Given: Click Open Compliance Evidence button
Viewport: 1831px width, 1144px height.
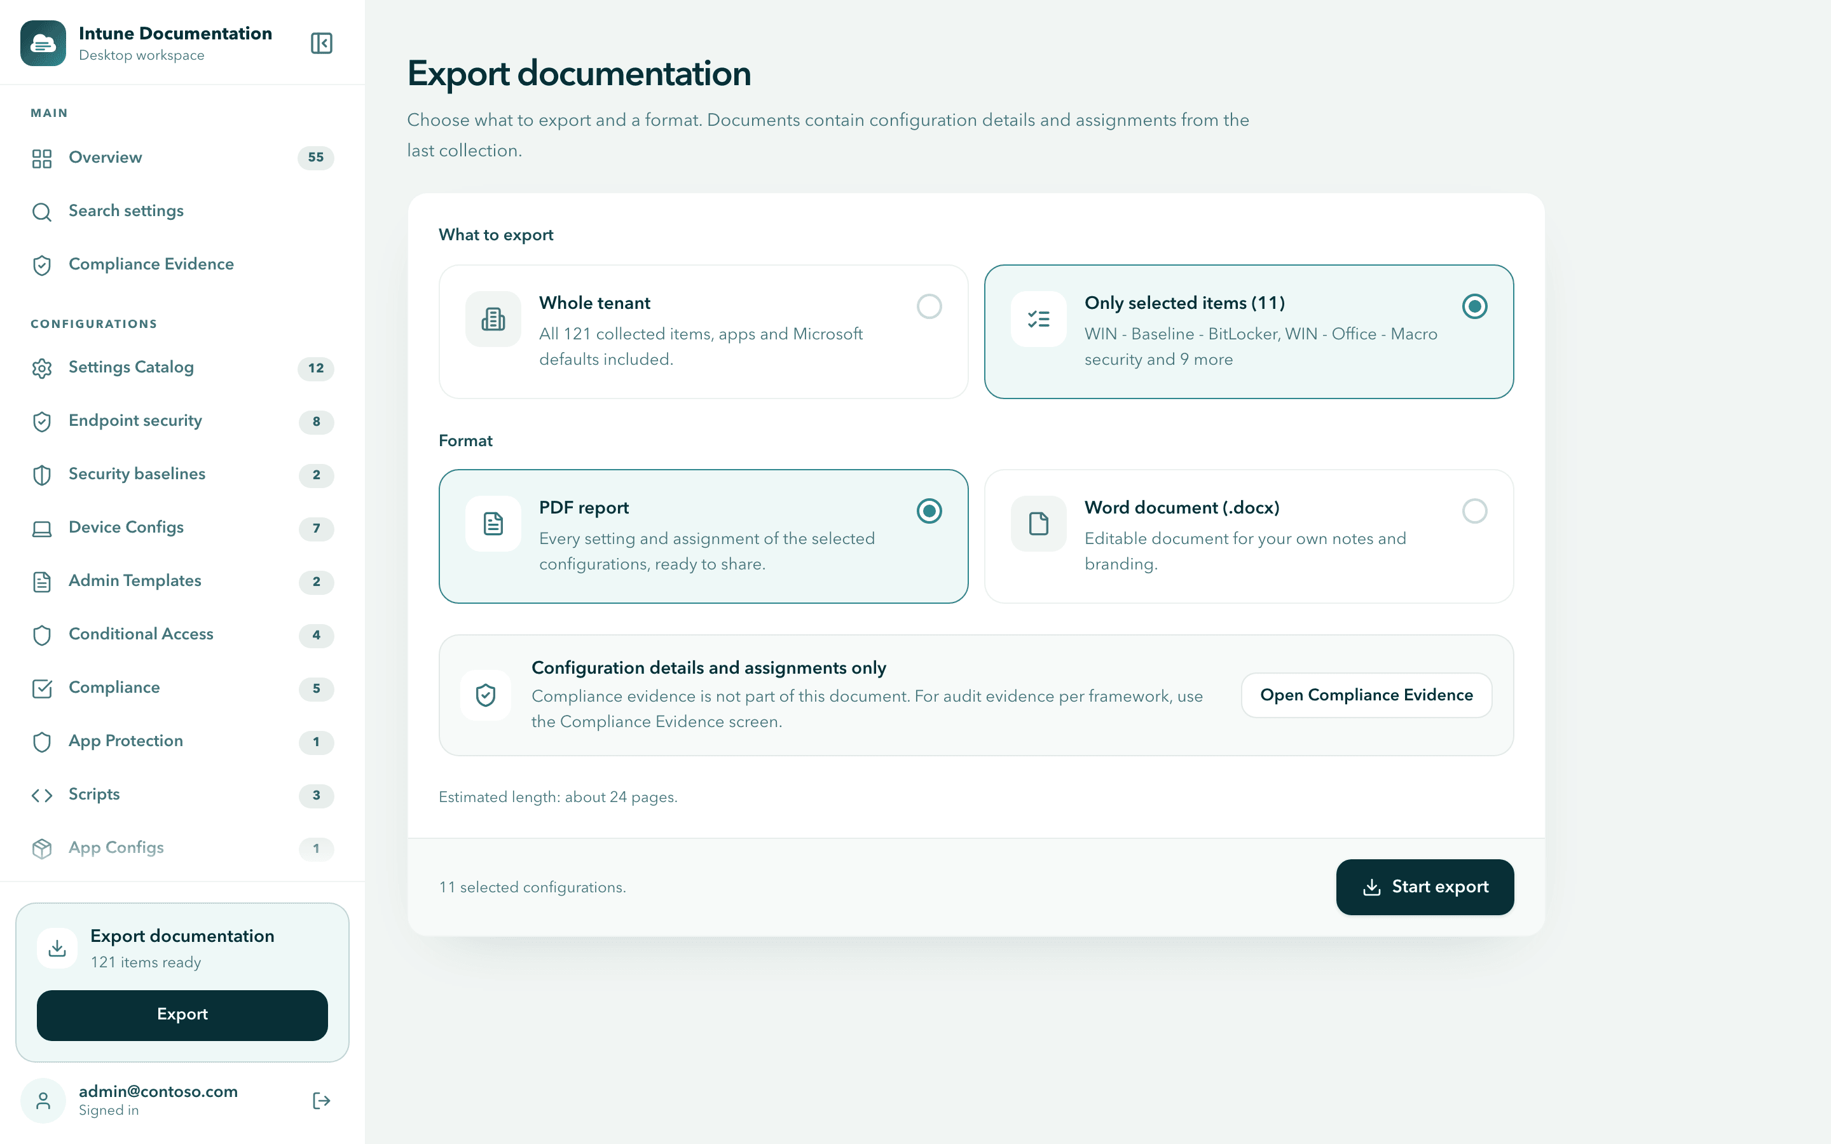Looking at the screenshot, I should [1366, 695].
